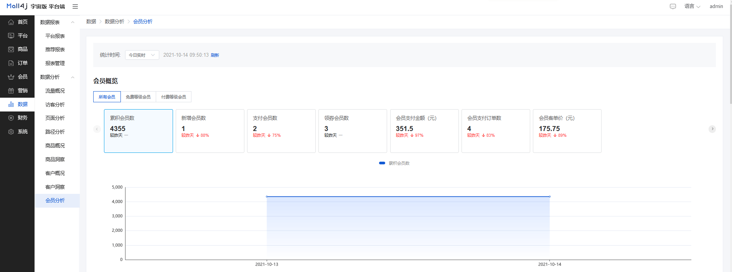Image resolution: width=732 pixels, height=272 pixels.
Task: Click the timestamp 2021-10-14 09:50:13
Action: coord(186,55)
